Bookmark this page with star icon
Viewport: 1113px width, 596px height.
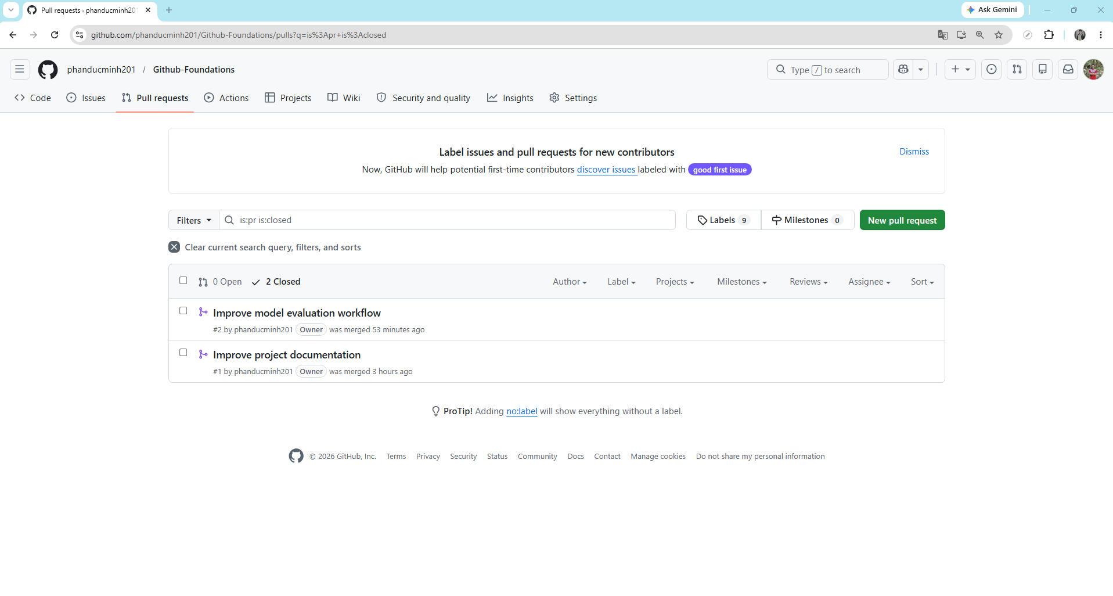[x=999, y=35]
